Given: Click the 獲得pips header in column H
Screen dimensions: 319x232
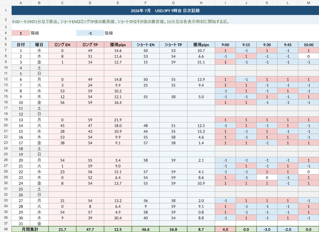Looking at the screenshot, I should pos(201,45).
